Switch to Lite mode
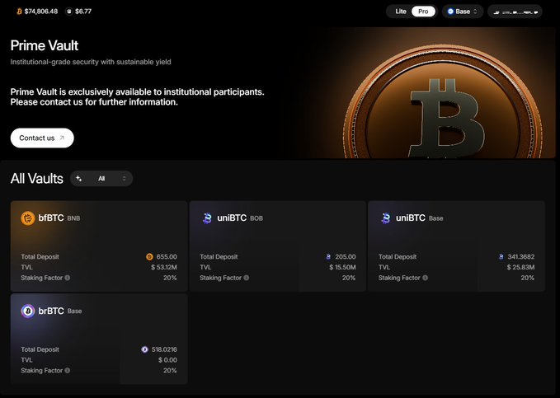The width and height of the screenshot is (560, 398). pos(401,12)
